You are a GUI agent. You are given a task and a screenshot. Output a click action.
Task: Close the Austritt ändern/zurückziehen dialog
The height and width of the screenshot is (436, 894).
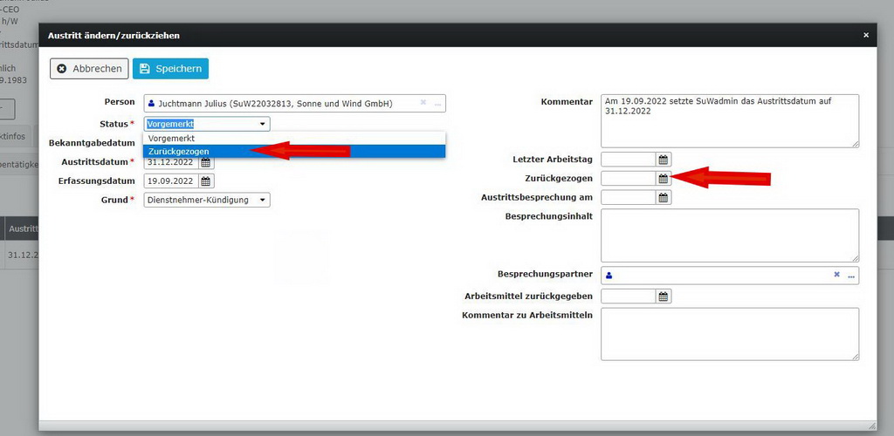pyautogui.click(x=866, y=35)
